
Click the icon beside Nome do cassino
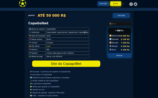click(x=30, y=29)
